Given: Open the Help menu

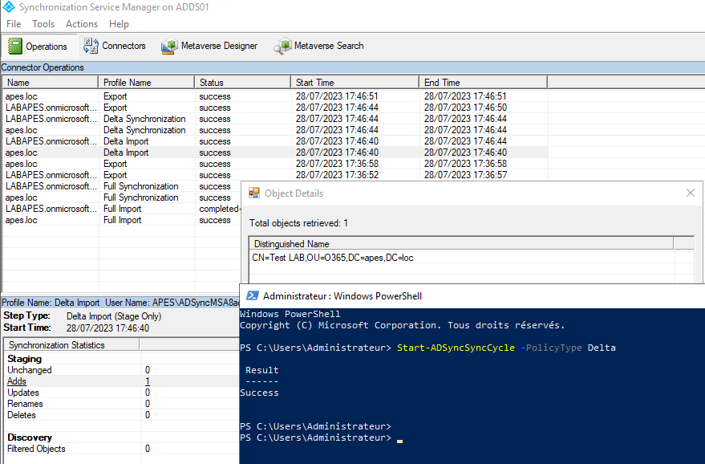Looking at the screenshot, I should point(119,24).
